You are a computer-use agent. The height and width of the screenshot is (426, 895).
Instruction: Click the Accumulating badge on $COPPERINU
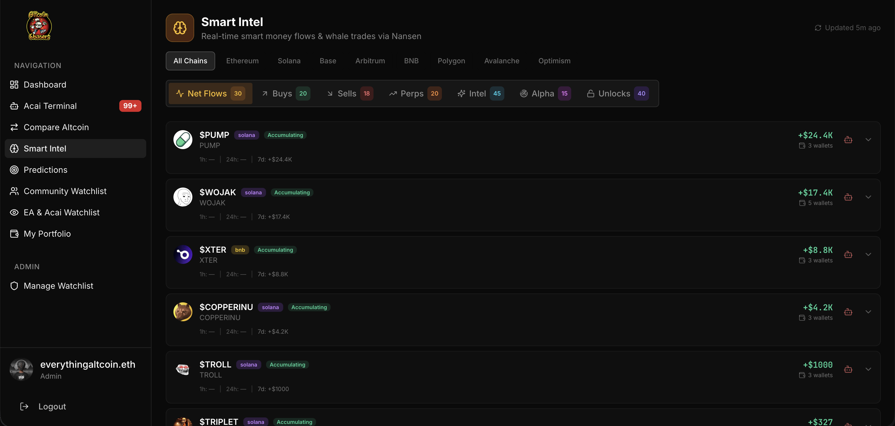pos(309,307)
